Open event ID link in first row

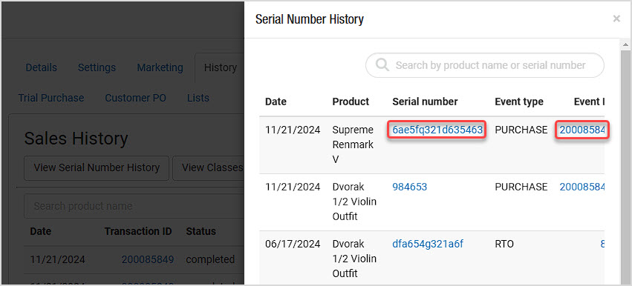tap(582, 130)
